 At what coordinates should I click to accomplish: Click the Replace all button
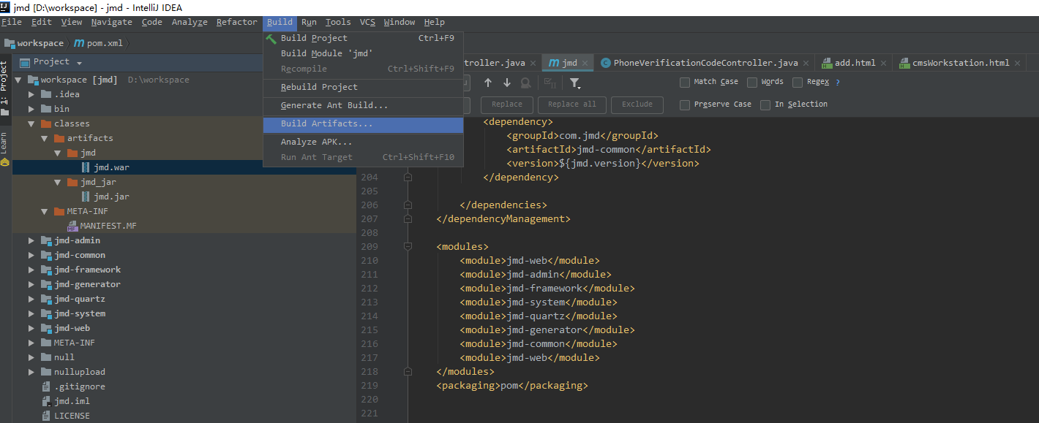tap(571, 104)
